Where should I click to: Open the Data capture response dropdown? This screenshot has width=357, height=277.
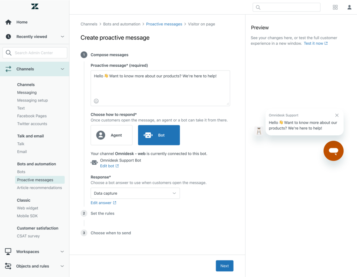135,193
